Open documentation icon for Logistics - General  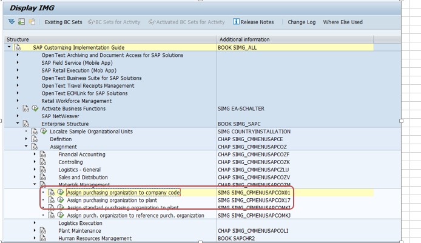pos(43,170)
